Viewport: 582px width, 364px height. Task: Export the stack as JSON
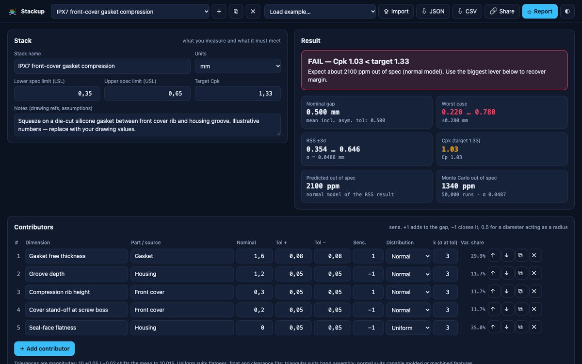click(x=433, y=11)
